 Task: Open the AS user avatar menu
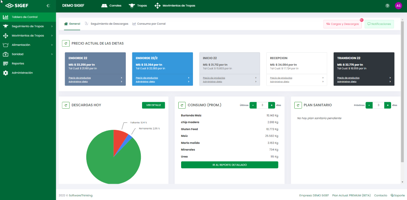(x=398, y=6)
